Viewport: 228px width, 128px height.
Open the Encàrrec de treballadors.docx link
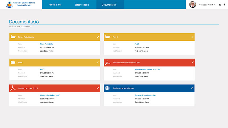pos(147,95)
